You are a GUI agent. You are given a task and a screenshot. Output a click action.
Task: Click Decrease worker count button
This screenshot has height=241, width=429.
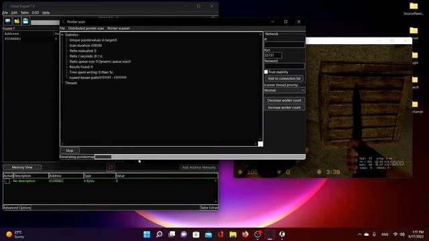[x=284, y=100]
